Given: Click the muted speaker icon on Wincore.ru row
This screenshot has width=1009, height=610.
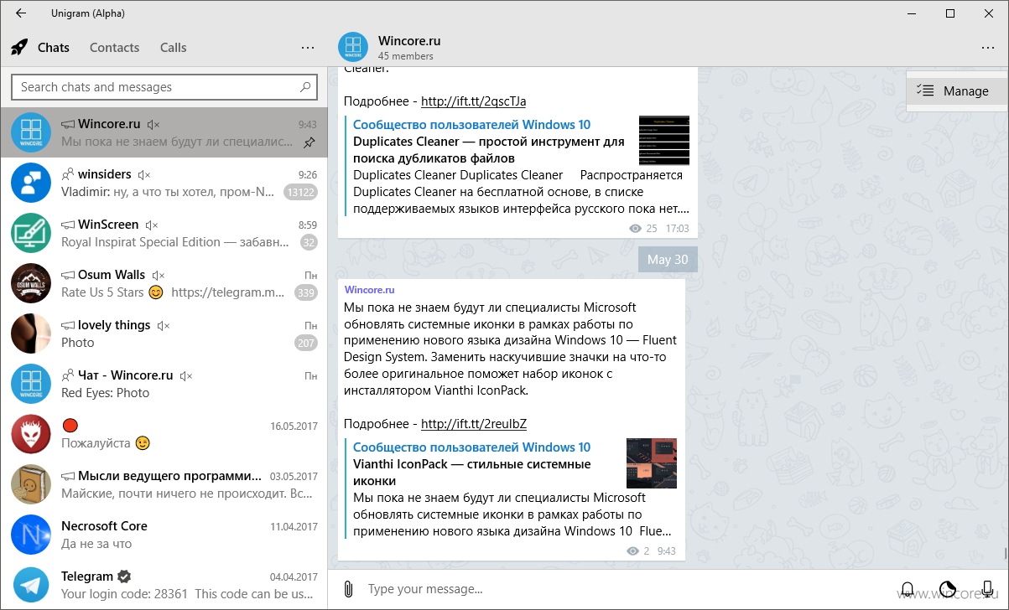Looking at the screenshot, I should (x=153, y=124).
